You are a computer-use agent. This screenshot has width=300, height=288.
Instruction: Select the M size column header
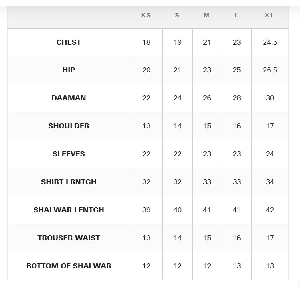(207, 15)
